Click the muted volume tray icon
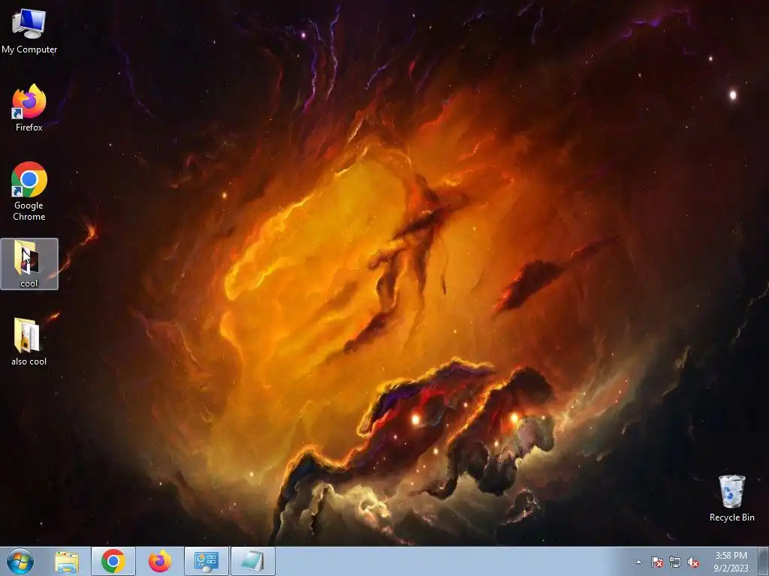The image size is (769, 576). (x=693, y=562)
